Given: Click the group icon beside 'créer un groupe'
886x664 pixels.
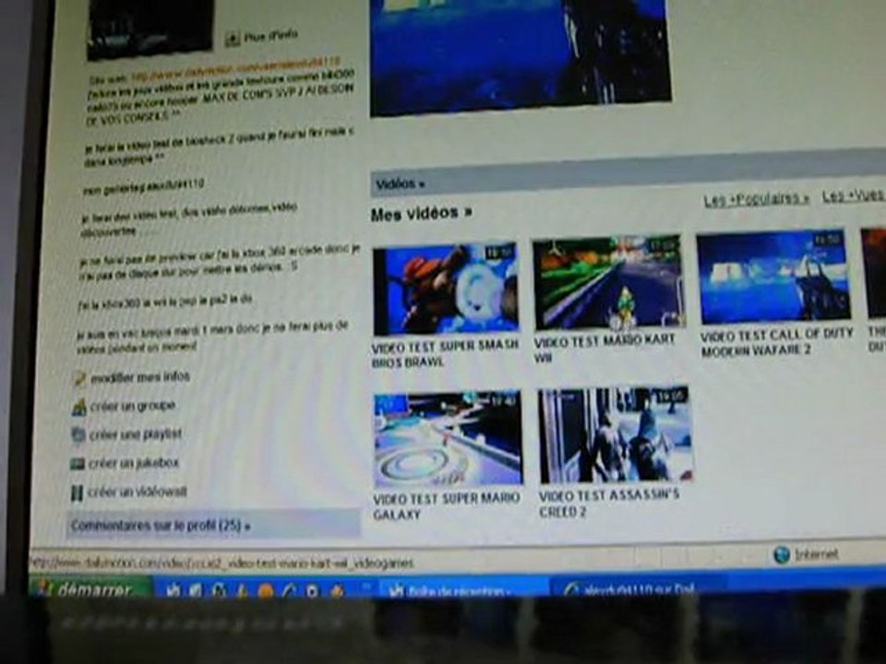Looking at the screenshot, I should [x=78, y=407].
